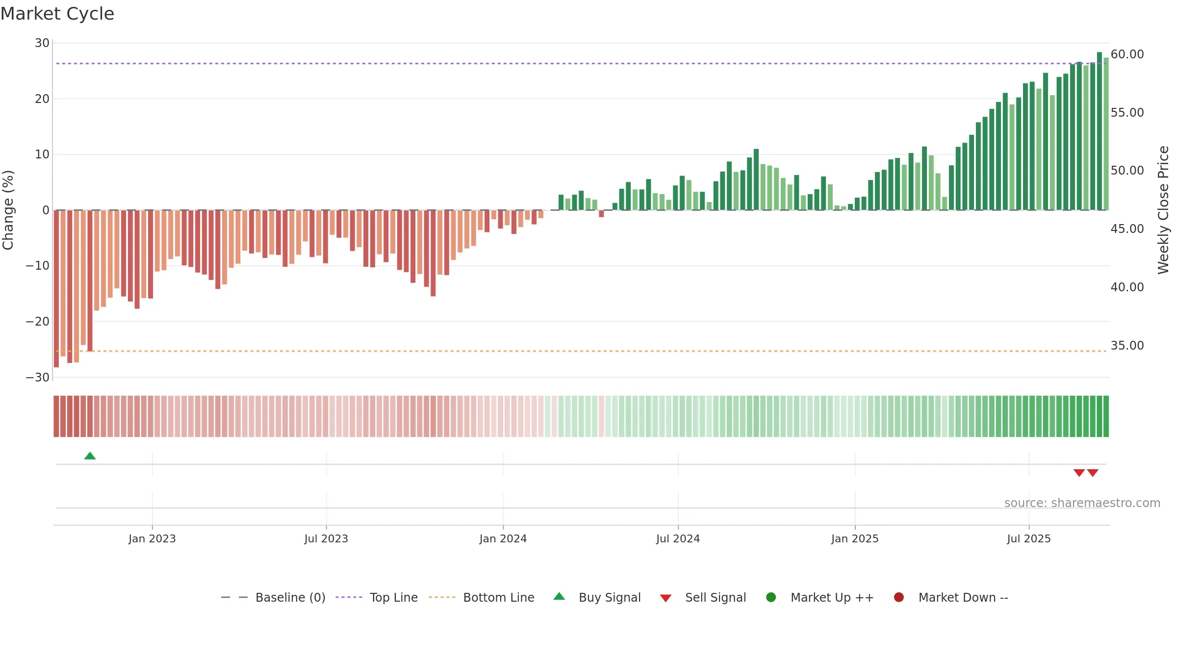Select the Market Cycle chart title
Screen dimensions: 1177x662
[57, 14]
